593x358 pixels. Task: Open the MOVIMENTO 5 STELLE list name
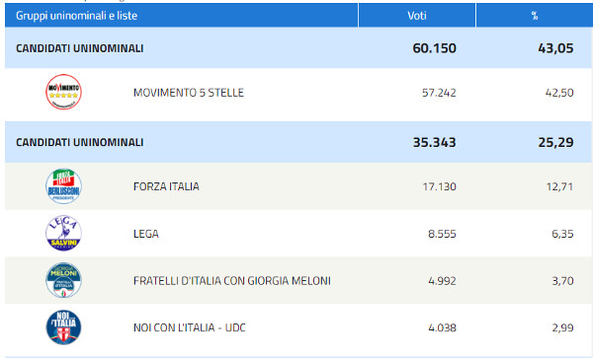pos(189,93)
